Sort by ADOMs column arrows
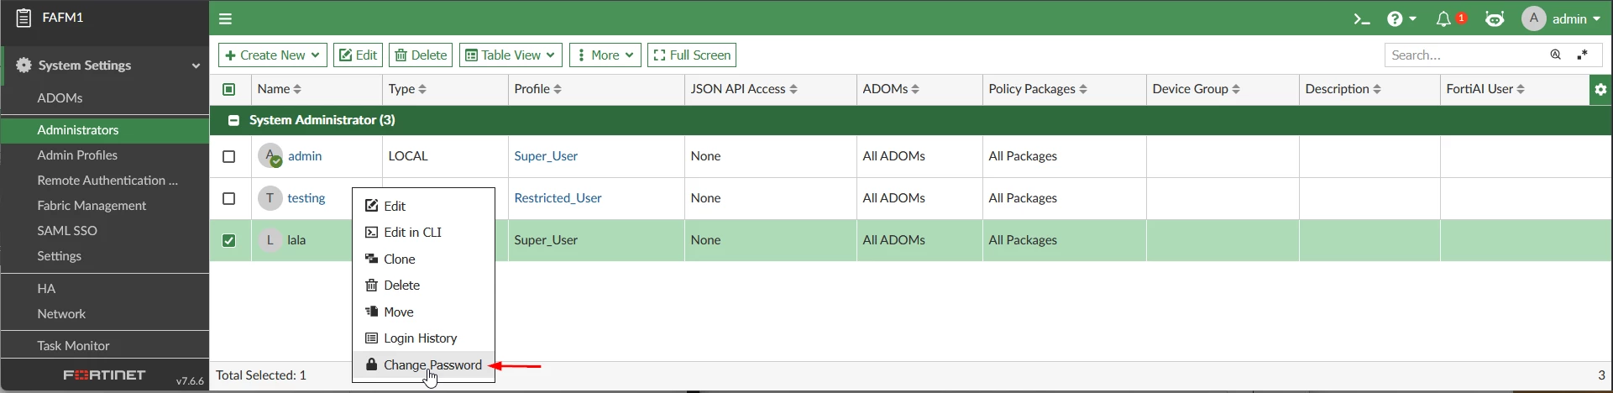The width and height of the screenshot is (1613, 393). (915, 89)
